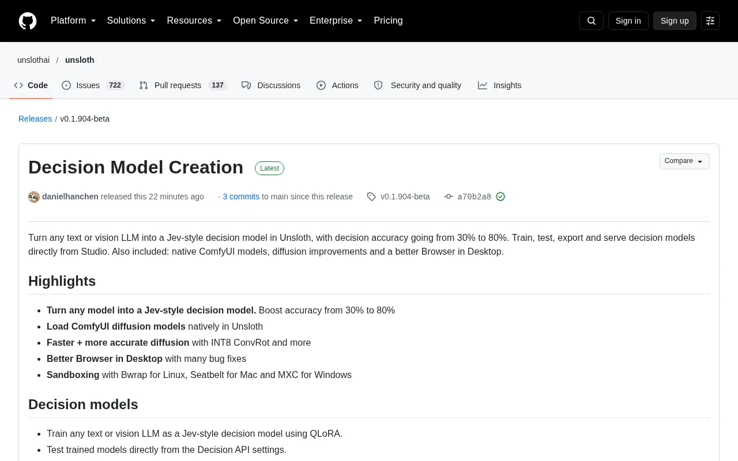View the 3 commits since release
Screen dimensions: 738x461
point(241,197)
